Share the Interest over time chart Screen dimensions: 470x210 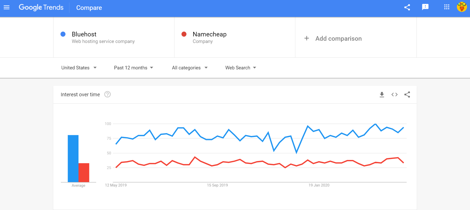click(x=407, y=95)
